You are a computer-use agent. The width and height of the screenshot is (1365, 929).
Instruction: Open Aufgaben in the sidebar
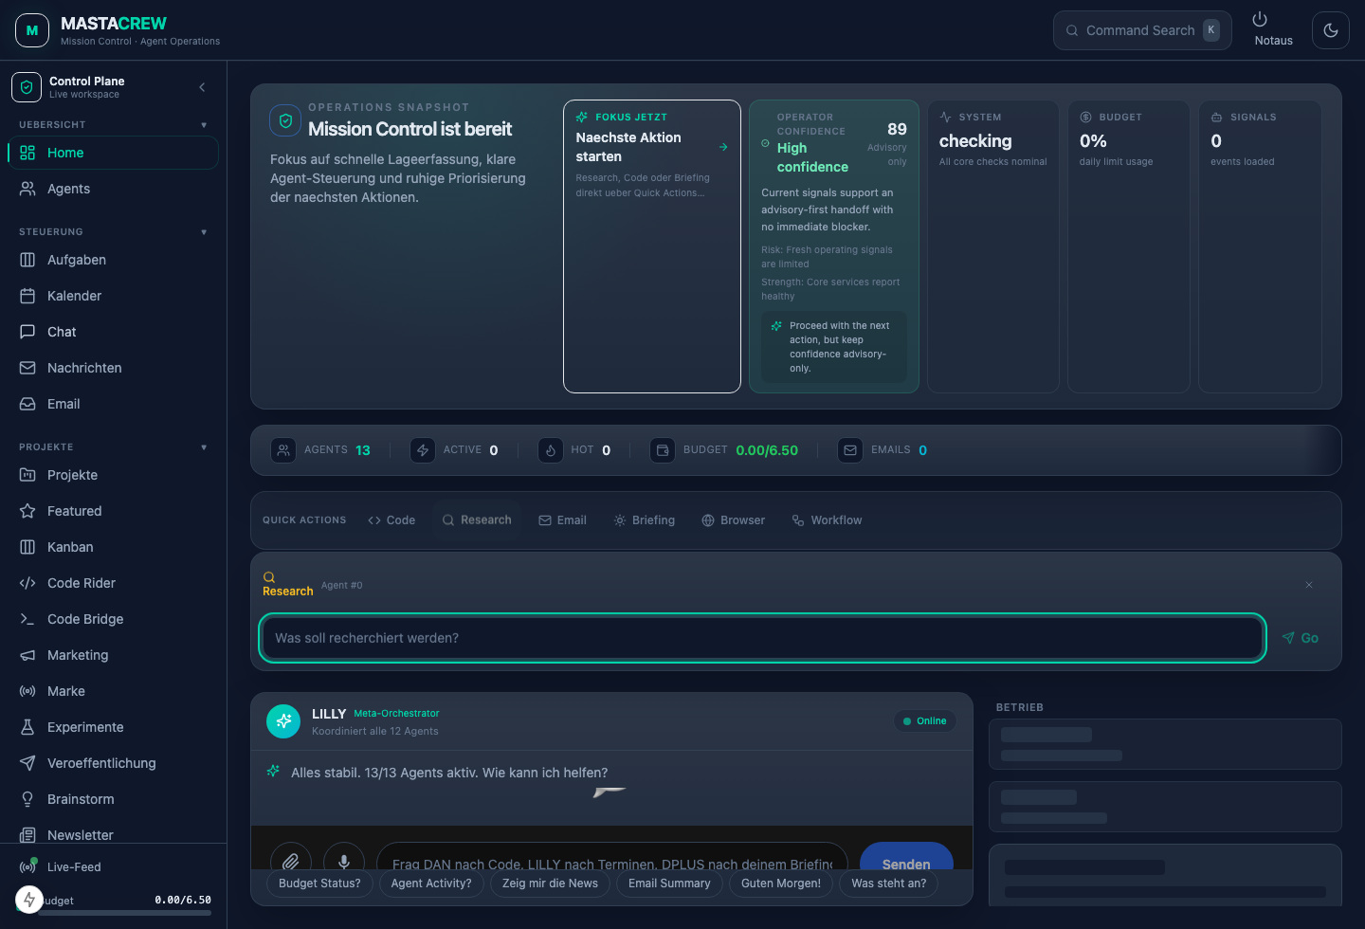pos(114,260)
